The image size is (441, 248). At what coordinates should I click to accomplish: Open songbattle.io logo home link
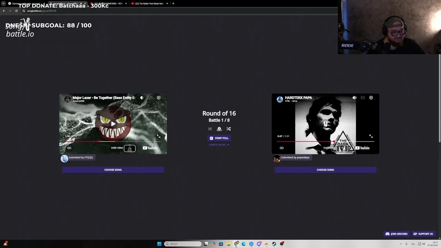point(20,29)
